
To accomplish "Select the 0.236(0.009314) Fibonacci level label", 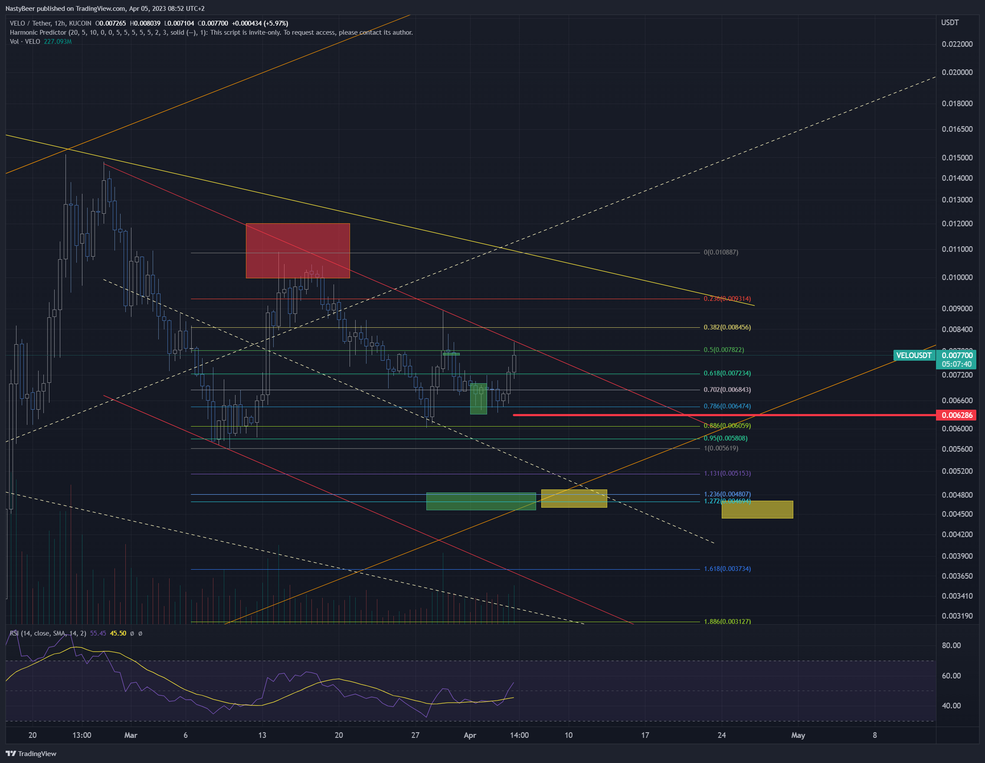I will [x=727, y=299].
